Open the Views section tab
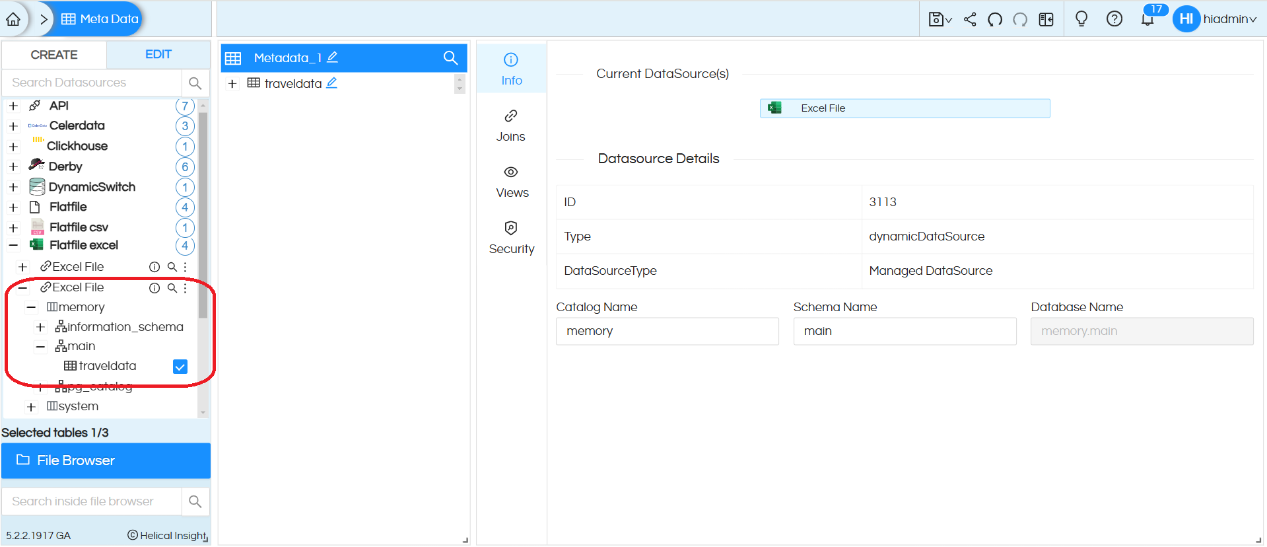Image resolution: width=1267 pixels, height=547 pixels. [511, 182]
